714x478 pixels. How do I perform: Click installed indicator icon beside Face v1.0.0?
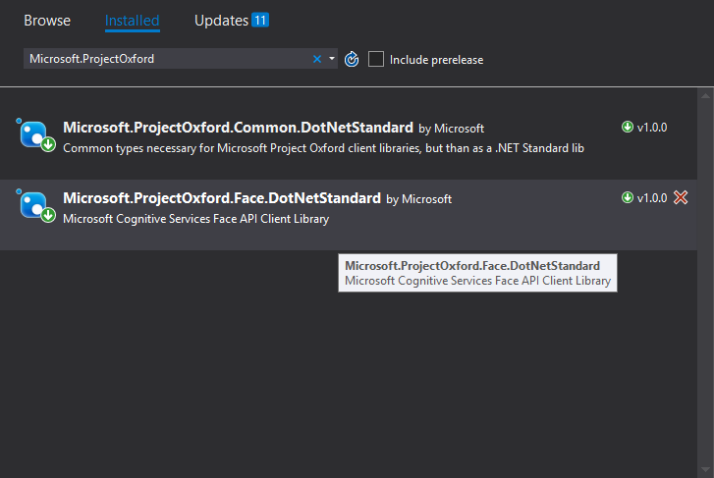[x=628, y=197]
